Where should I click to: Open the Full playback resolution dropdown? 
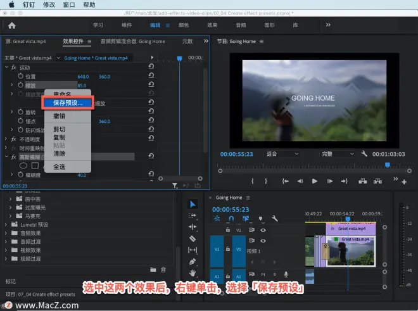point(338,154)
